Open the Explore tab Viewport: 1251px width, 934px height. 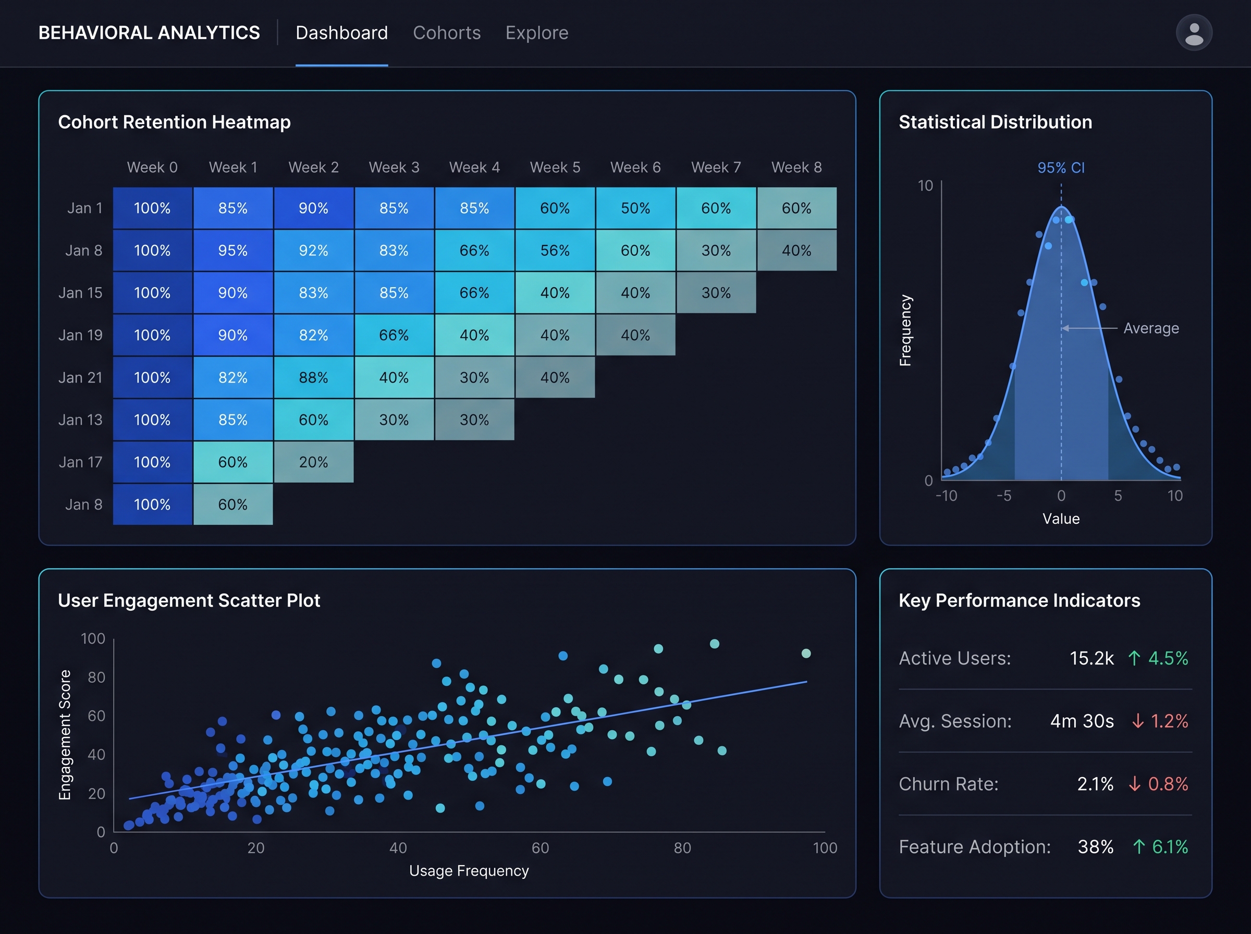coord(536,33)
